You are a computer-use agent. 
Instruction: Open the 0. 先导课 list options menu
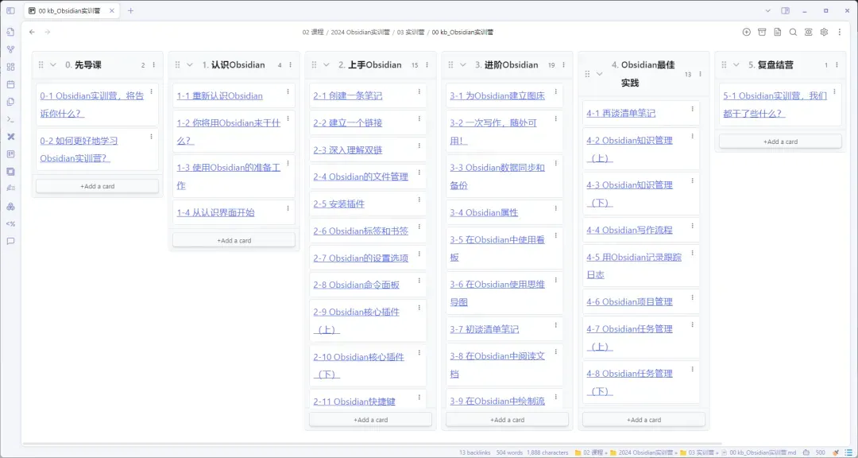click(154, 64)
